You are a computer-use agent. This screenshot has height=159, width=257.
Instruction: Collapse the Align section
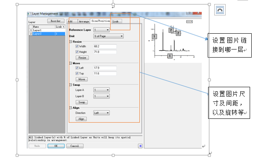click(x=70, y=108)
